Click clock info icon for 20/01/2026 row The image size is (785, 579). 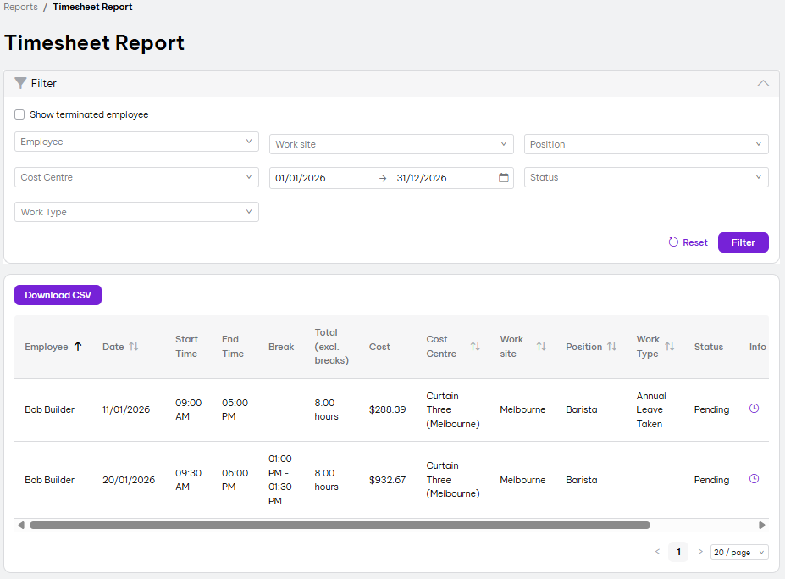[754, 479]
